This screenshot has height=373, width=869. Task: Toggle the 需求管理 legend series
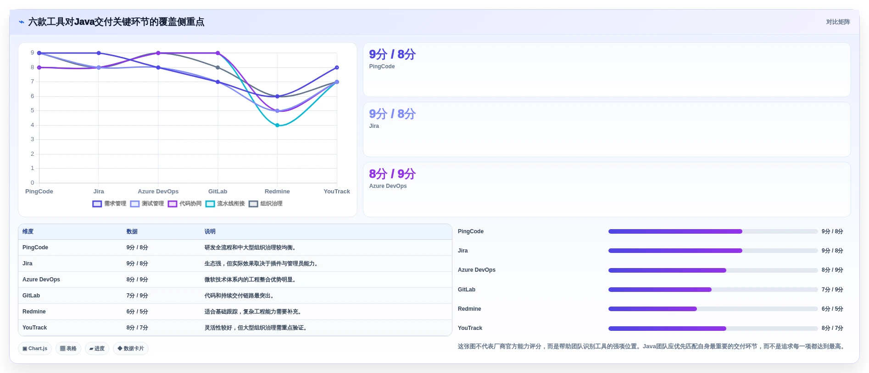point(109,204)
